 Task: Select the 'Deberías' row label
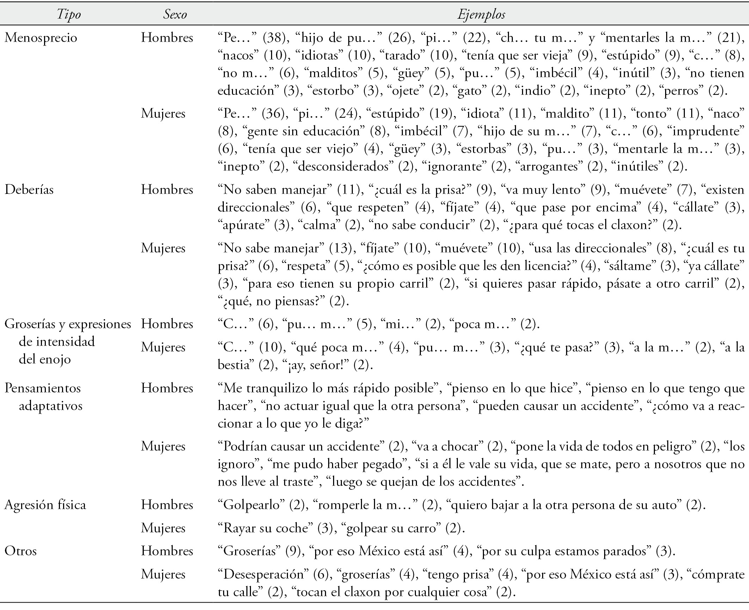click(x=29, y=190)
